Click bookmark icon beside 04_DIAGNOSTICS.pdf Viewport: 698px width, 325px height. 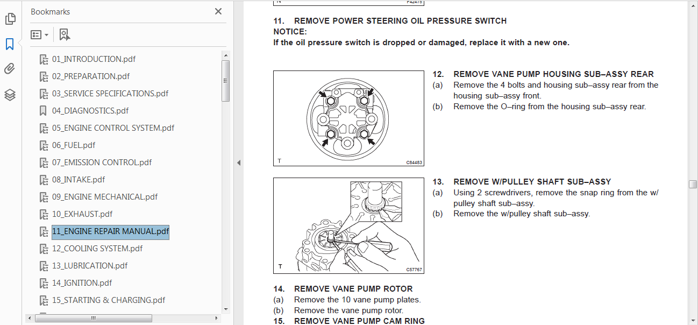[44, 111]
